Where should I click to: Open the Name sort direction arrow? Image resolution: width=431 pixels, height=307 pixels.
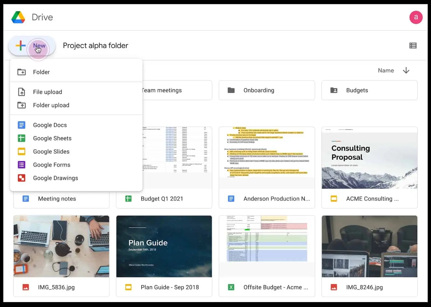click(x=406, y=70)
